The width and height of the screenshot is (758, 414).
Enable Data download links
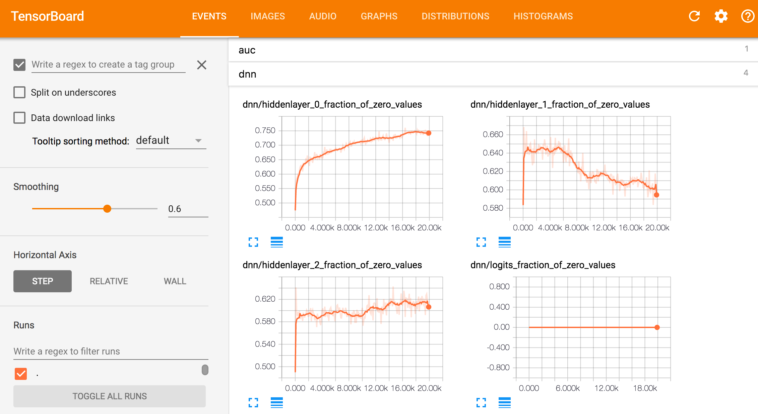[19, 117]
